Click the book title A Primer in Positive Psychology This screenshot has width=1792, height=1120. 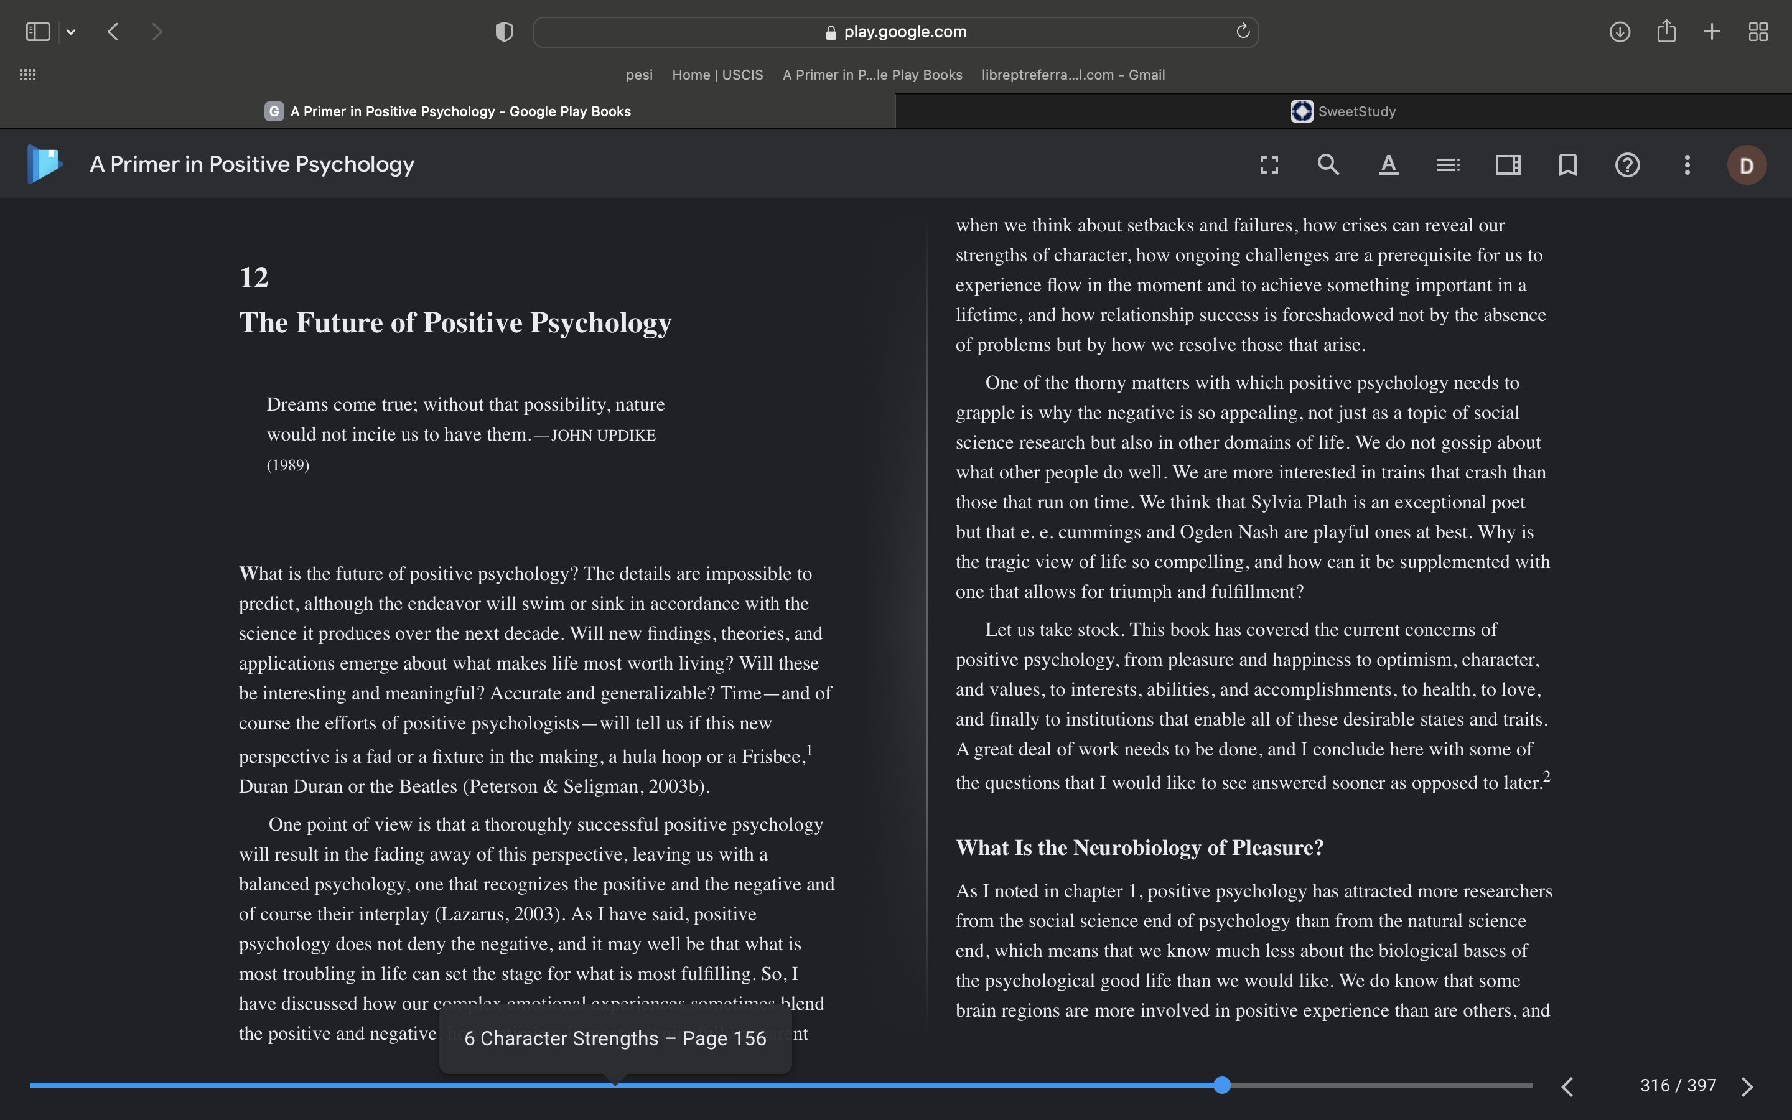pyautogui.click(x=252, y=164)
